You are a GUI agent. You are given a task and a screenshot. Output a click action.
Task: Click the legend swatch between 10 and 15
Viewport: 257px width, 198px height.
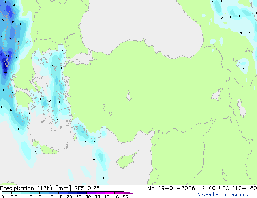(54, 193)
